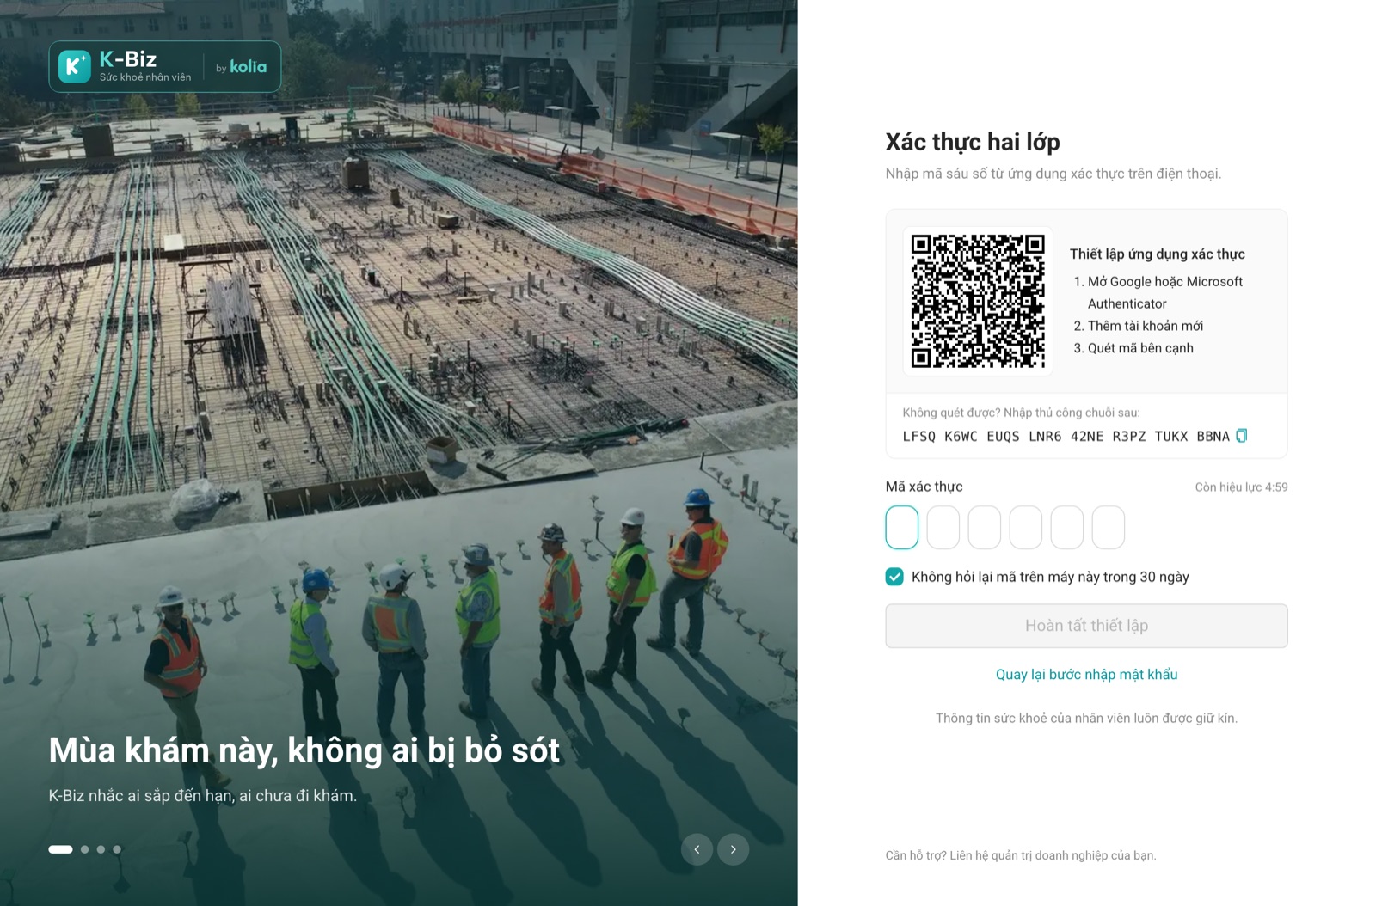Focus the fourth verification code box
Screen dimensions: 1376x906
point(1026,527)
